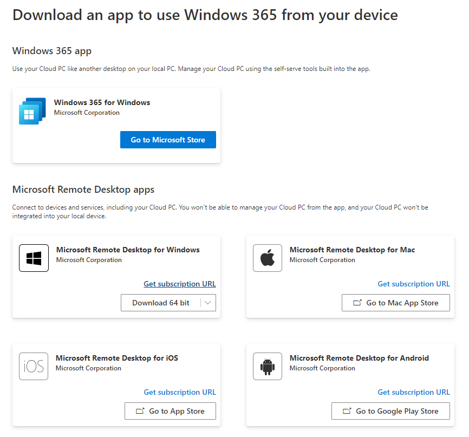Open Get subscription URL link for Android
Screen dimensions: 469x437
pyautogui.click(x=414, y=392)
